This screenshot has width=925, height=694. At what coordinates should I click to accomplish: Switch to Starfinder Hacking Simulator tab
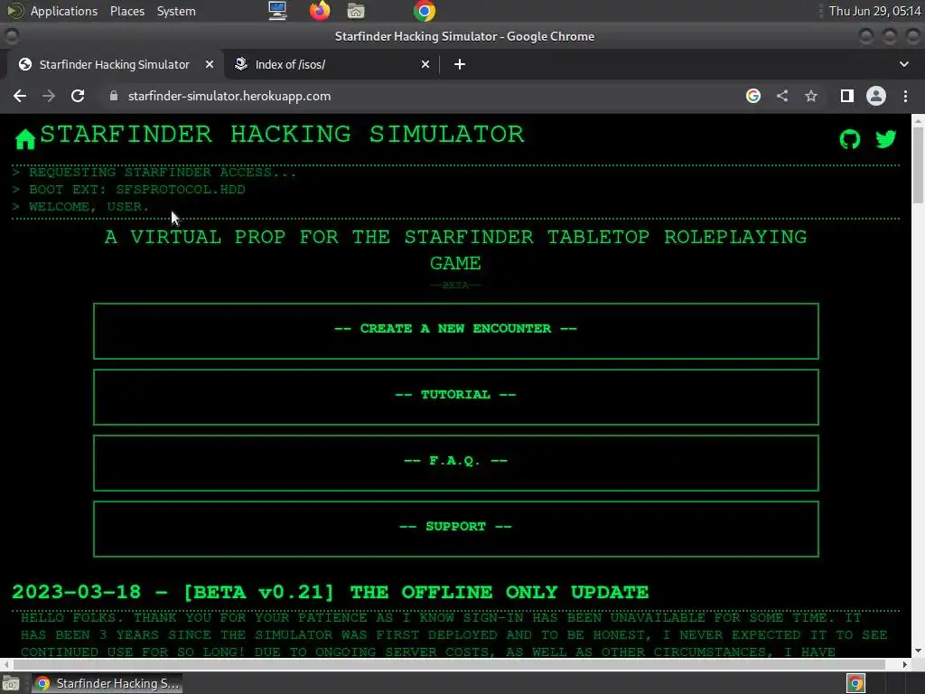click(x=115, y=64)
